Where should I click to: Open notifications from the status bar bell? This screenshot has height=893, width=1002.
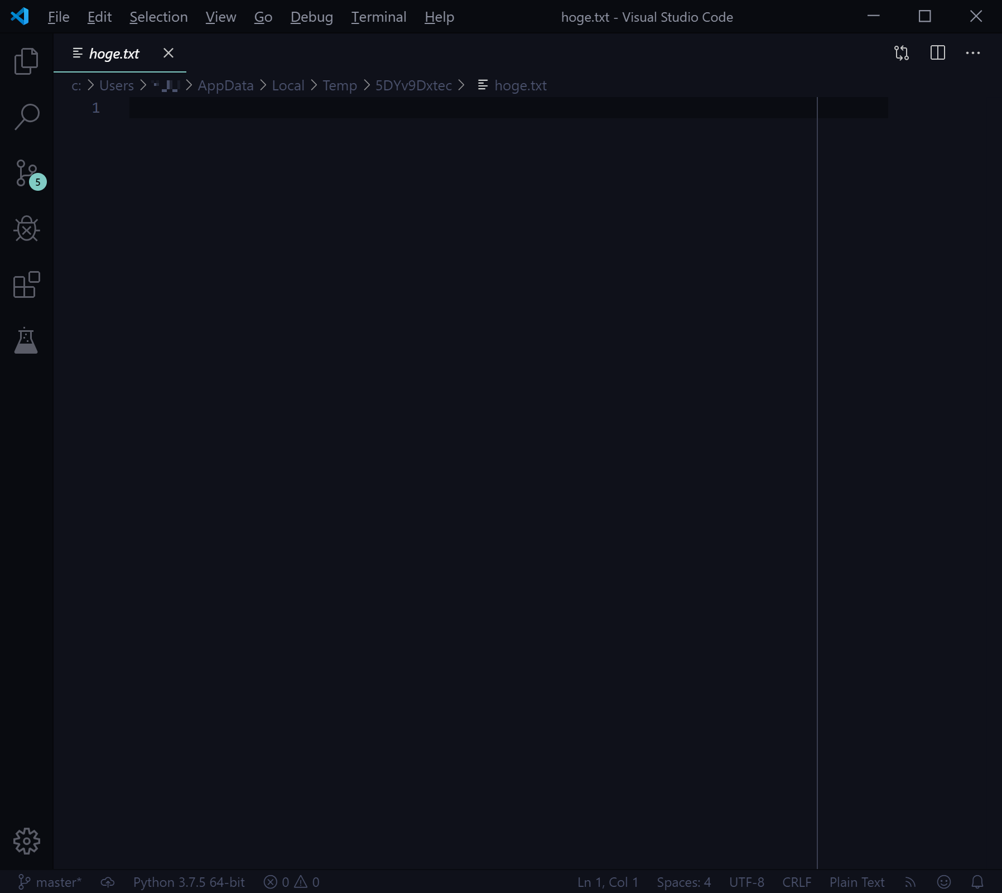(x=977, y=882)
